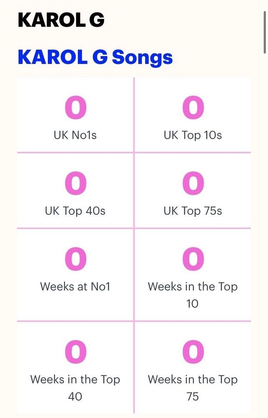
Task: Select the Weeks in the Top 40 tile
Action: coord(76,367)
